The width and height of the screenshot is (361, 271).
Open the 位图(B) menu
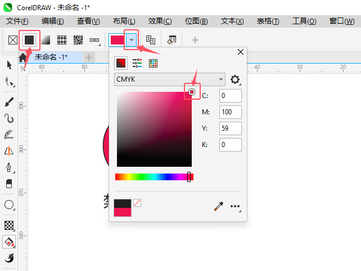pyautogui.click(x=196, y=21)
